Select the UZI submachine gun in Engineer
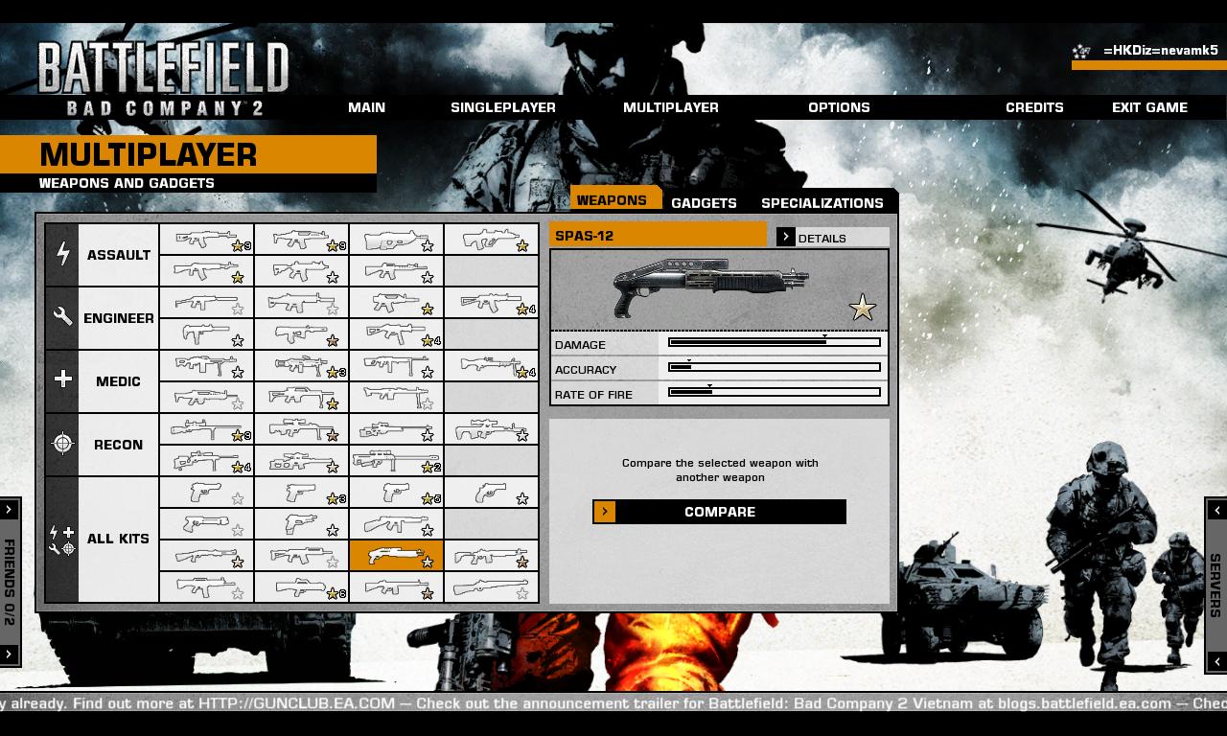1227x736 pixels. (x=206, y=334)
